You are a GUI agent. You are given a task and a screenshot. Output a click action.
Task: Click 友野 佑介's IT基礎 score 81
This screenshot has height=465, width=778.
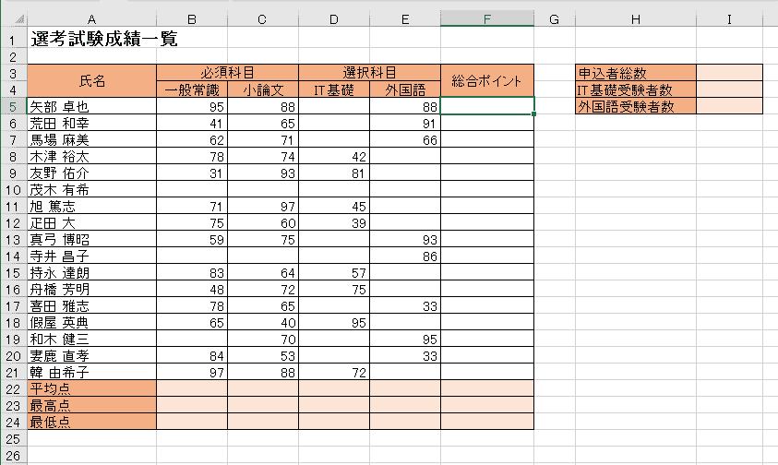tap(334, 173)
